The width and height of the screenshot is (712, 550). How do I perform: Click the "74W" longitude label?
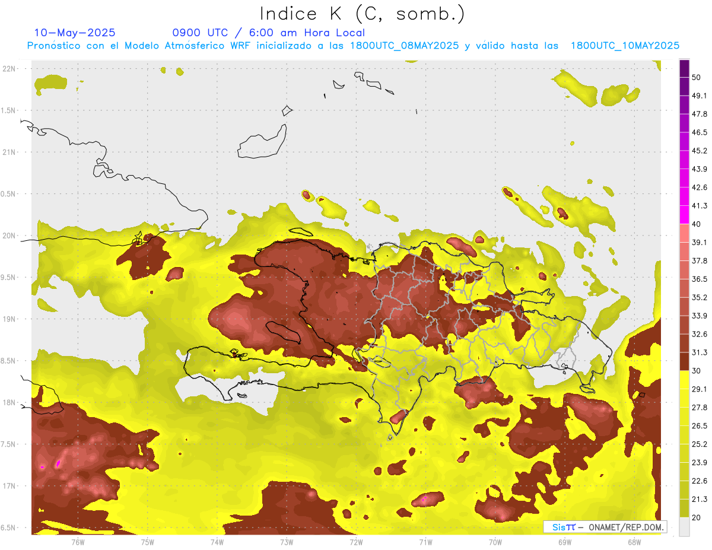point(217,541)
